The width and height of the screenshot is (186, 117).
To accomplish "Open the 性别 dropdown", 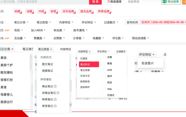I will pos(18,30).
